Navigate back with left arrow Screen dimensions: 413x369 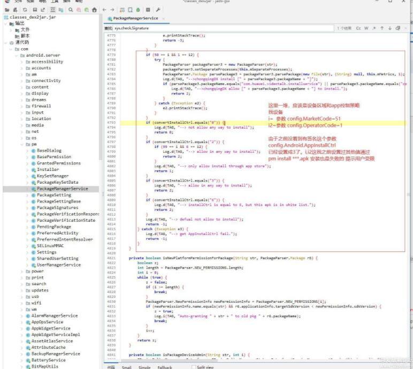[x=104, y=10]
